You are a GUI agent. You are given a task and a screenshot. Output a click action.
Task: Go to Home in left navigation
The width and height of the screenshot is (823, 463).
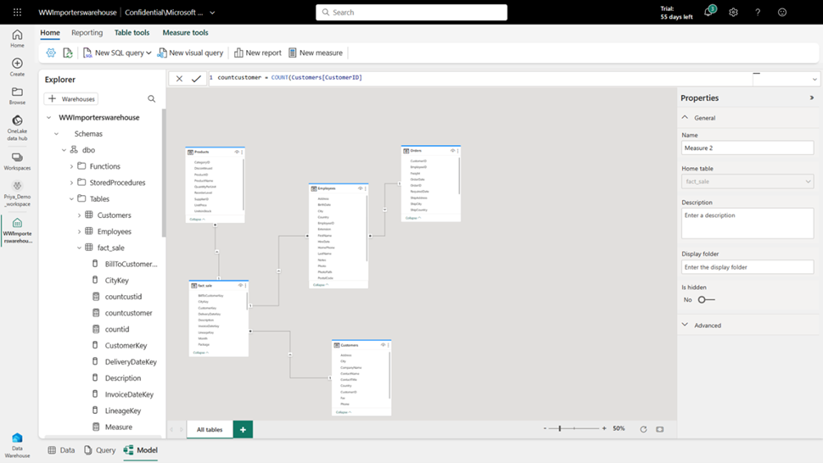pyautogui.click(x=17, y=39)
